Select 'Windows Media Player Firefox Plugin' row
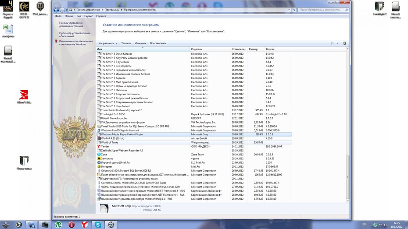 click(x=194, y=134)
